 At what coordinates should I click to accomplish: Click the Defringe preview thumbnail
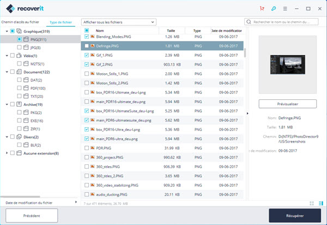288,64
